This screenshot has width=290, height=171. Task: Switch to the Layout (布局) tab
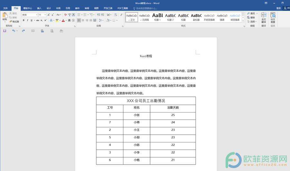[x=58, y=8]
